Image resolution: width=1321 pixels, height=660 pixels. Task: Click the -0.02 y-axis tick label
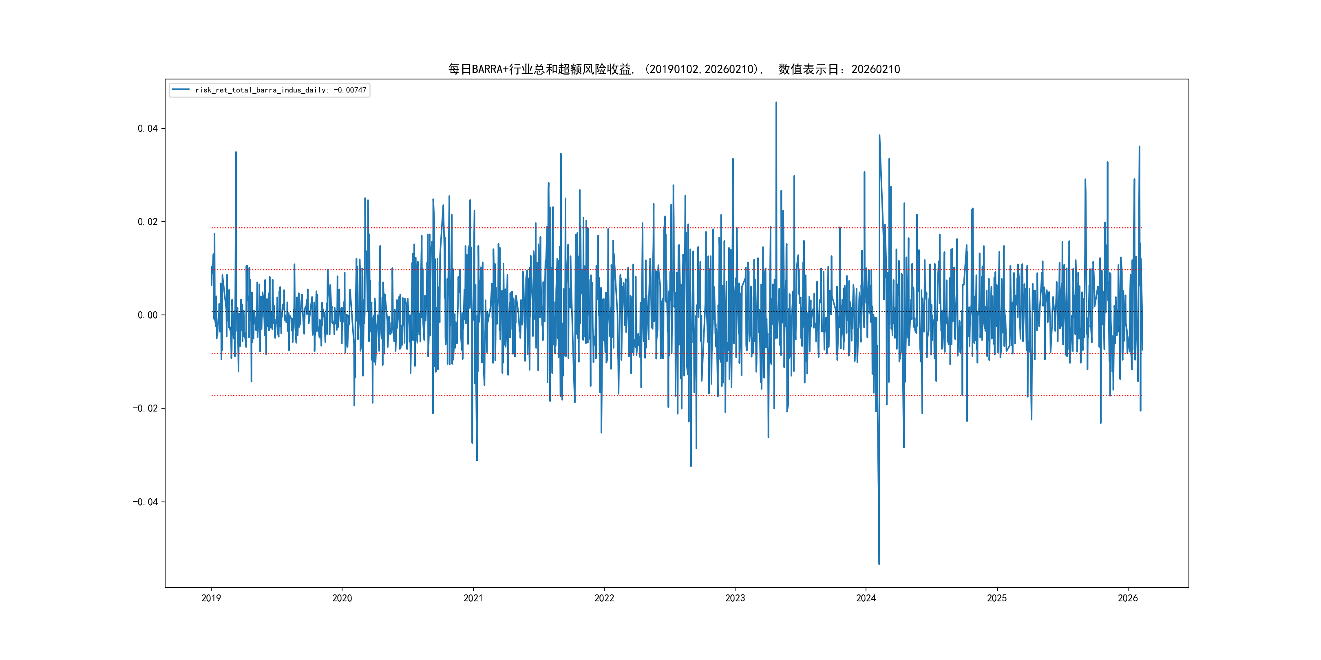(x=145, y=408)
